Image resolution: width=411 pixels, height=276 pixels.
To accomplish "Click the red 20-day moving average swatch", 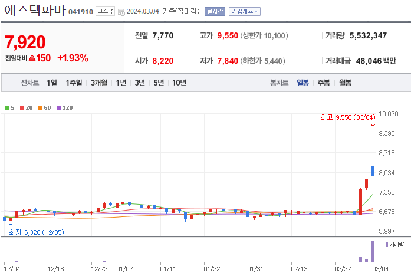I will coord(22,108).
